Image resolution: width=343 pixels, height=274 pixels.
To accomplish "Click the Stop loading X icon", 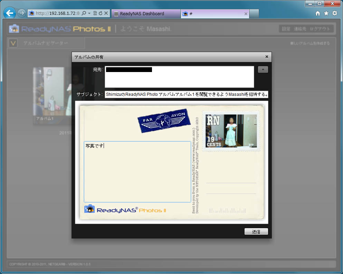I will click(x=106, y=13).
